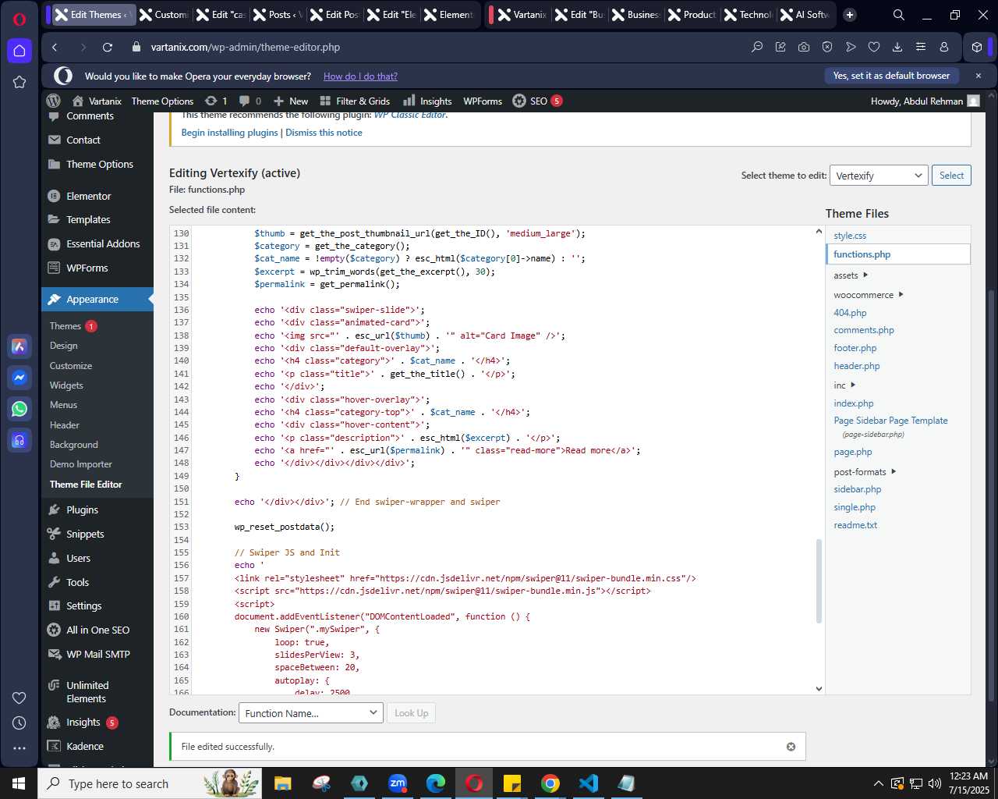
Task: Open Visual Studio Code from taskbar
Action: coord(589,783)
